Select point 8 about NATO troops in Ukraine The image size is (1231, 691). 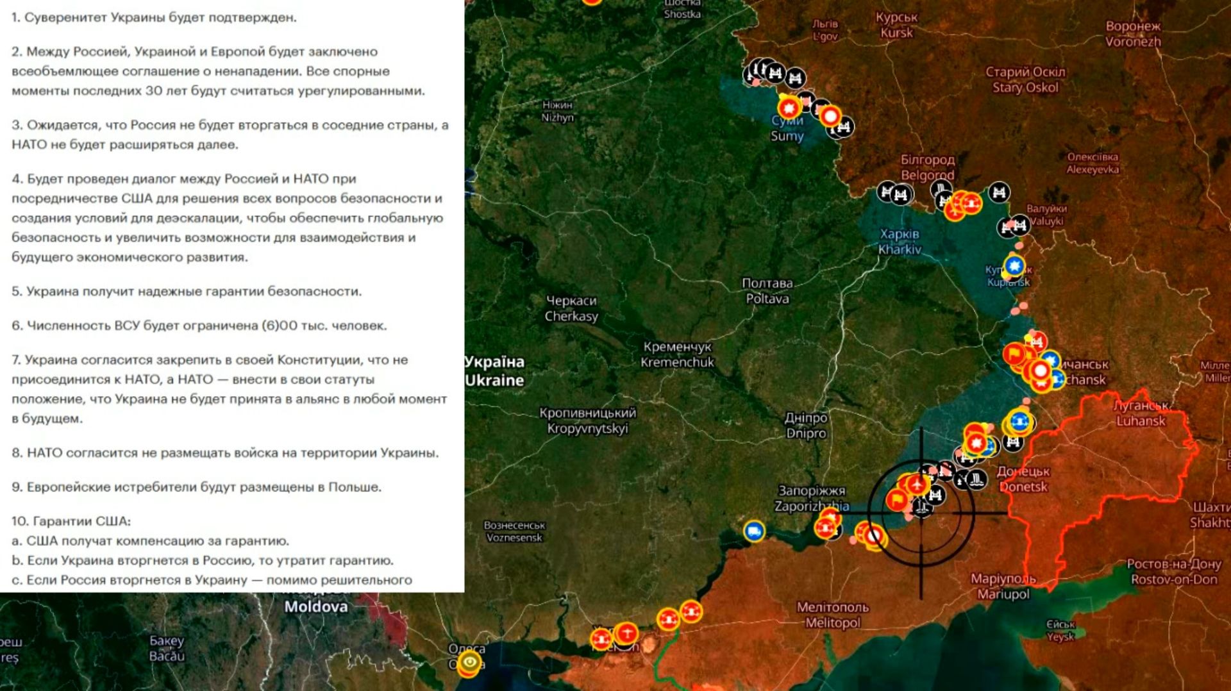(225, 453)
